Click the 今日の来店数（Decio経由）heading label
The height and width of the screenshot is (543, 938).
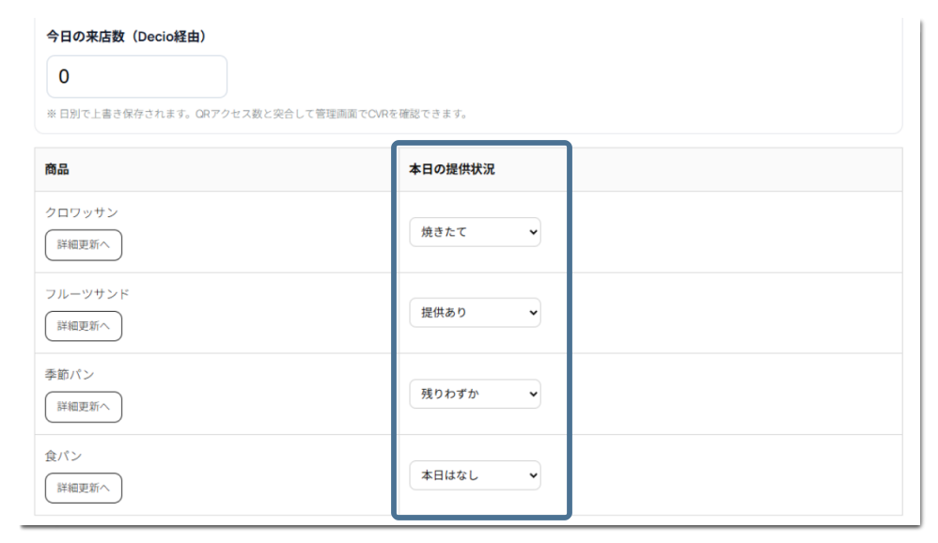(126, 37)
